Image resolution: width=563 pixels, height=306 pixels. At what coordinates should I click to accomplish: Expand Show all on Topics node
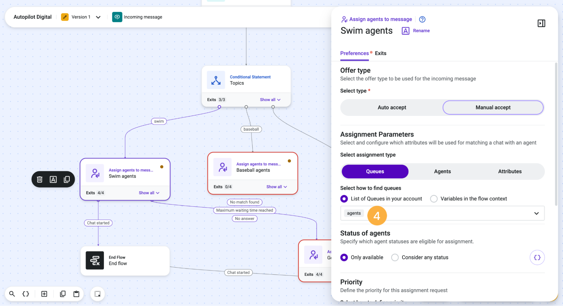click(x=270, y=100)
